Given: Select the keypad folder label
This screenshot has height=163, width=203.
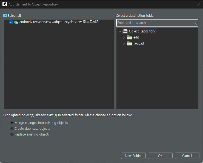Looking at the screenshot, I should point(139,43).
